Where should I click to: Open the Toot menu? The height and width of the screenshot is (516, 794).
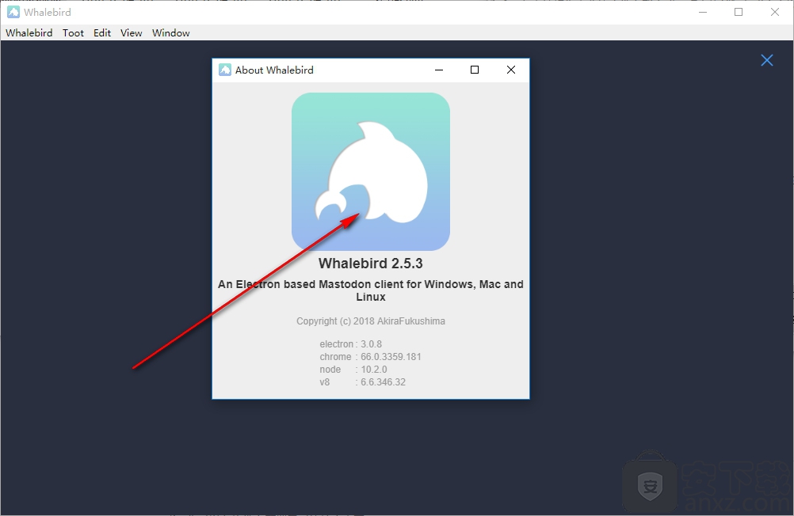tap(73, 33)
